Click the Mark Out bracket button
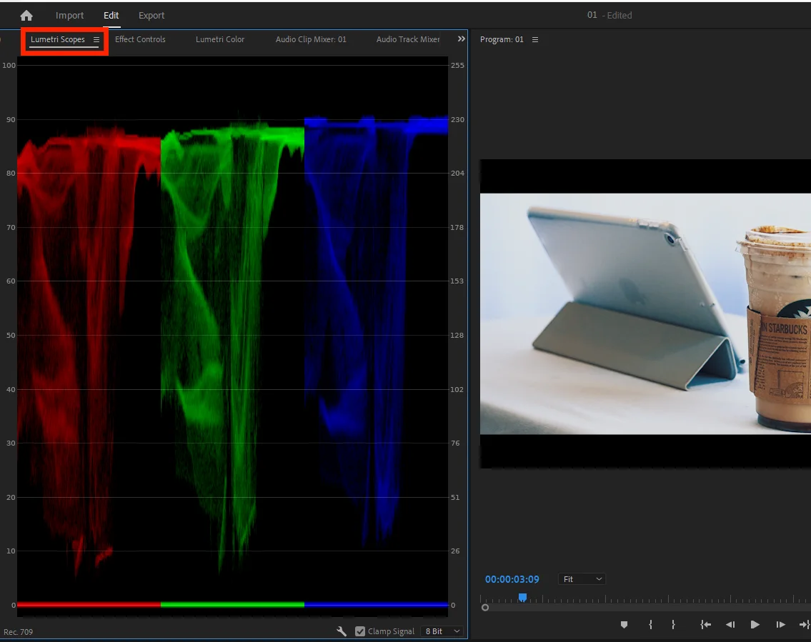Screen dimensions: 811x642 coord(673,624)
